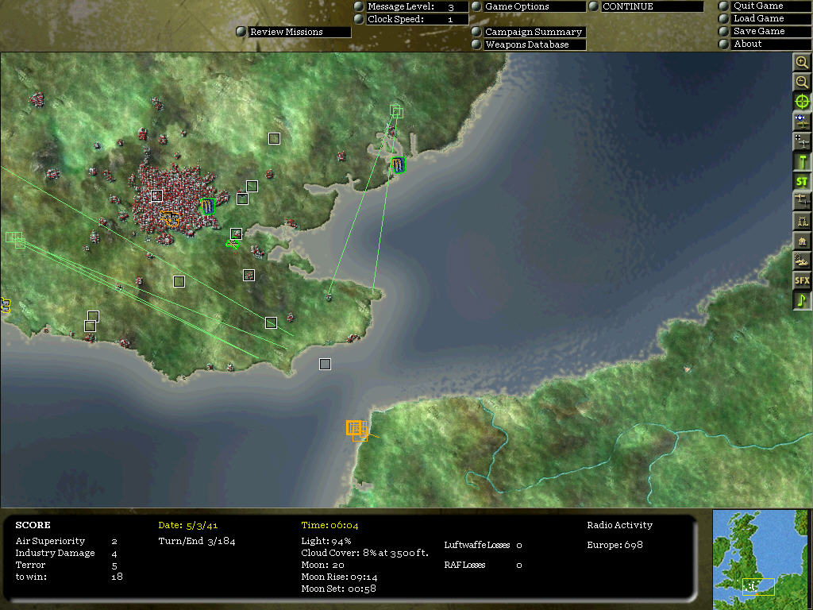Click the Date: 5/3/41 text
The width and height of the screenshot is (813, 610).
coord(187,526)
